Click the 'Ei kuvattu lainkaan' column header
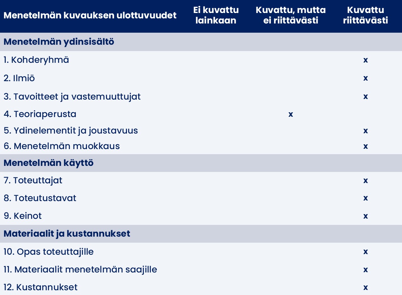Image resolution: width=402 pixels, height=295 pixels. click(216, 15)
